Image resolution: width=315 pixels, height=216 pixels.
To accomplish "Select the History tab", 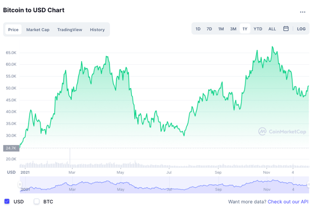I will pos(97,30).
